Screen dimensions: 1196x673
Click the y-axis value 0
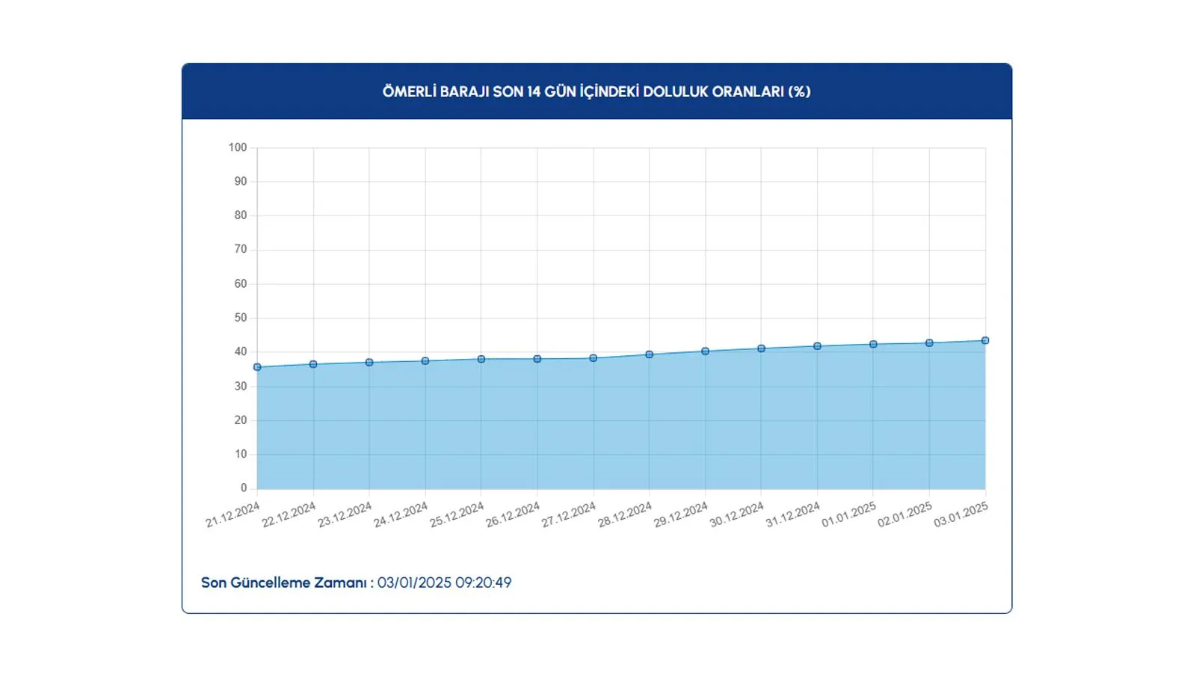point(244,488)
